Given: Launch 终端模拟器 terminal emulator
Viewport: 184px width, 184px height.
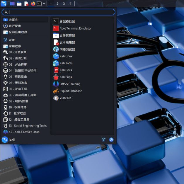Looking at the screenshot, I should (x=83, y=22).
